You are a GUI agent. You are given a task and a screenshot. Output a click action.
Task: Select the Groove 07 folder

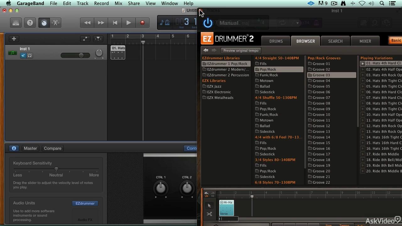tap(319, 98)
